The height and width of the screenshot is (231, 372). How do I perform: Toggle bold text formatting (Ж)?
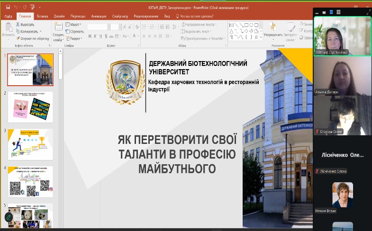[90, 36]
